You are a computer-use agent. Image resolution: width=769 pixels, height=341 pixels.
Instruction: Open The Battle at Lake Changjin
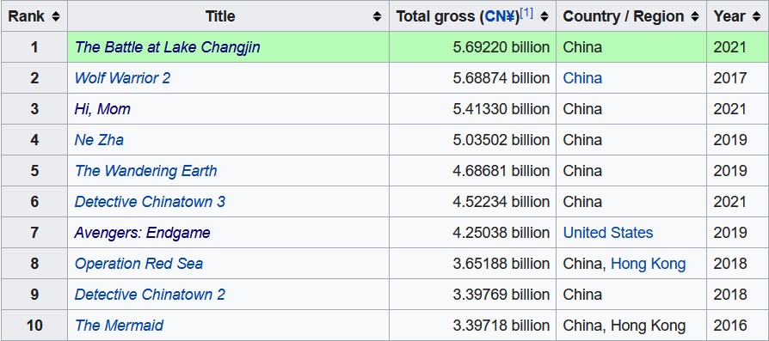(x=167, y=47)
